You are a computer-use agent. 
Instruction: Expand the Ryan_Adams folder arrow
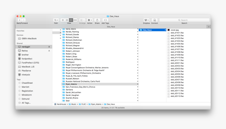[138, 84]
